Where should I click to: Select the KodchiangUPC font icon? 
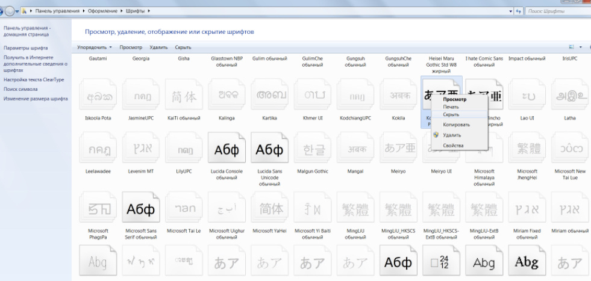click(355, 94)
